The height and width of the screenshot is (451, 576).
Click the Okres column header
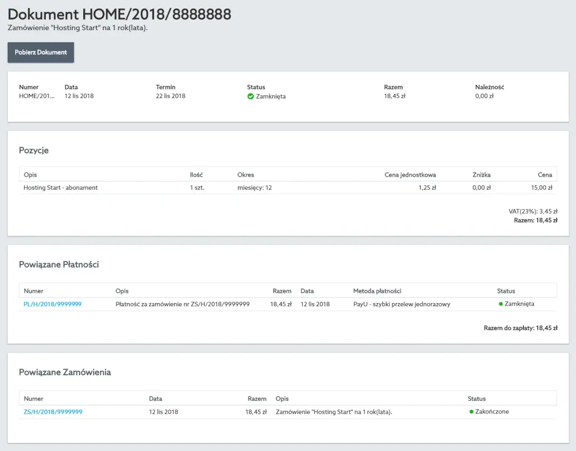(246, 175)
